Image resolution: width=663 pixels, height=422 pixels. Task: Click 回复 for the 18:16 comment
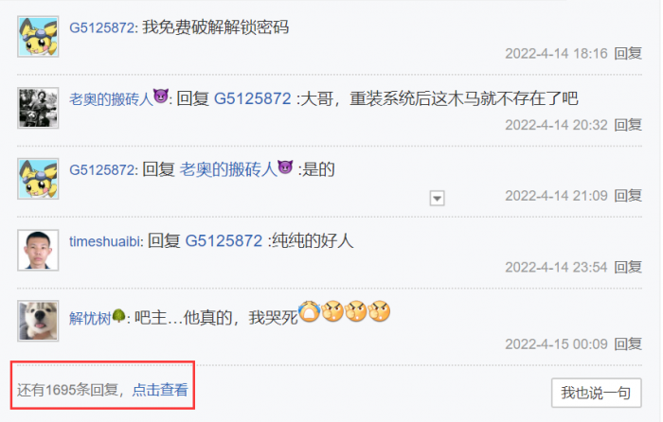tap(628, 53)
